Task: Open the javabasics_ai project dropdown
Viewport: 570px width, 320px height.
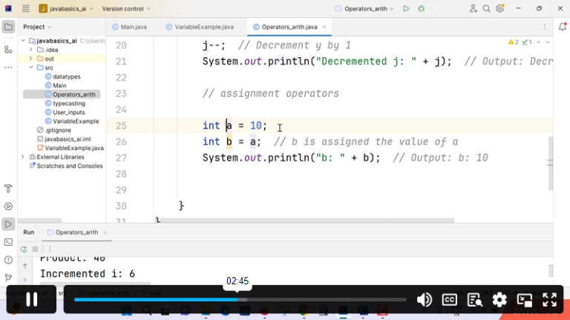Action: point(66,8)
